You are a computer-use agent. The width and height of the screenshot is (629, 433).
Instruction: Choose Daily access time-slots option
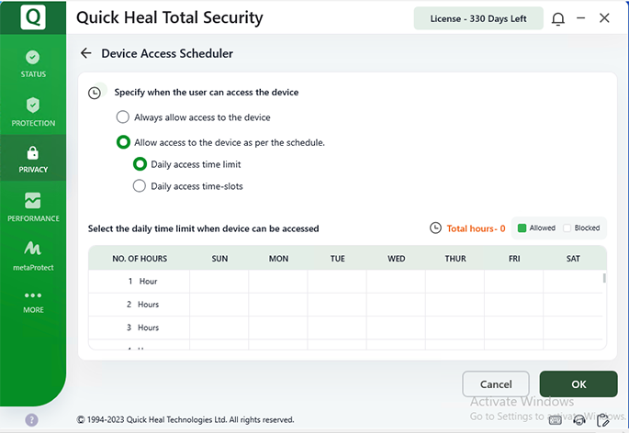[140, 186]
